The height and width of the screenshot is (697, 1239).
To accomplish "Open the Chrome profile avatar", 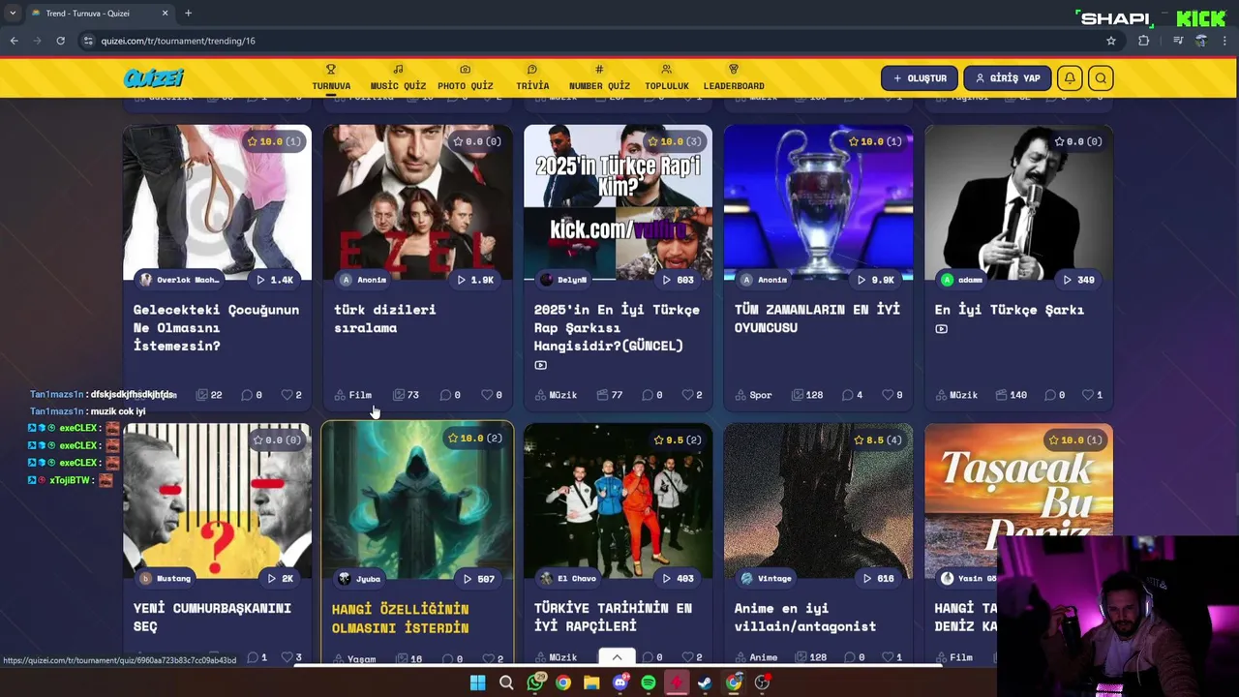I will click(1201, 41).
